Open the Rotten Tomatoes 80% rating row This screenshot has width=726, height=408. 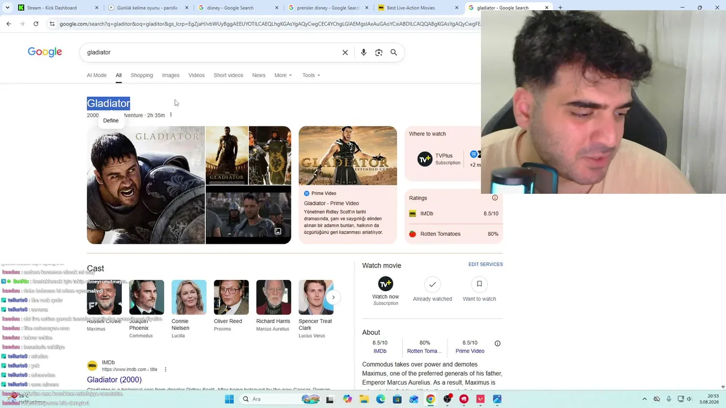pyautogui.click(x=454, y=234)
